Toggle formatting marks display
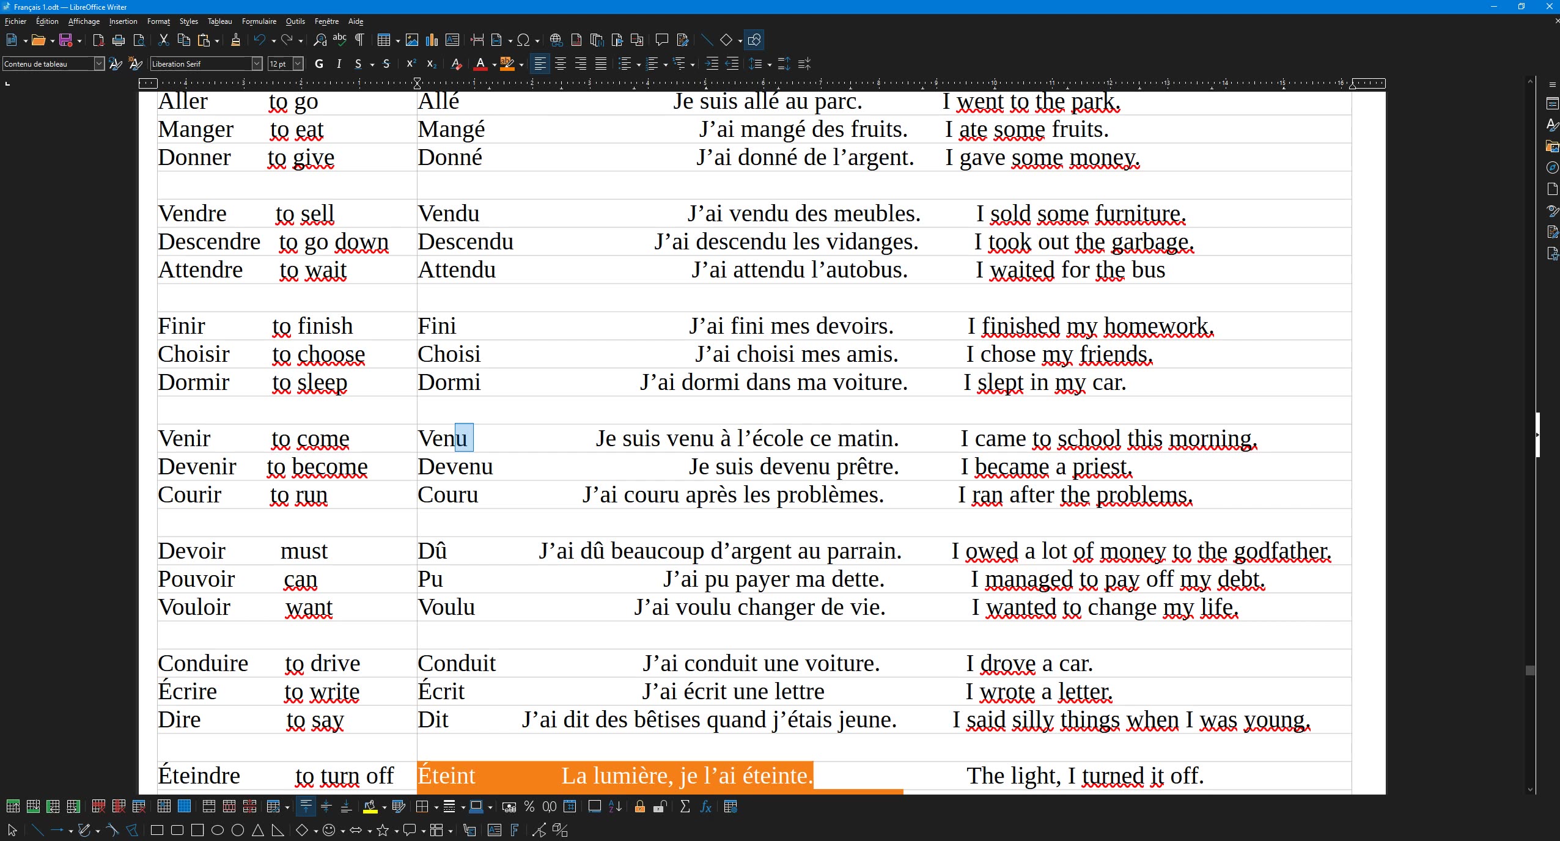The width and height of the screenshot is (1560, 841). pos(359,40)
